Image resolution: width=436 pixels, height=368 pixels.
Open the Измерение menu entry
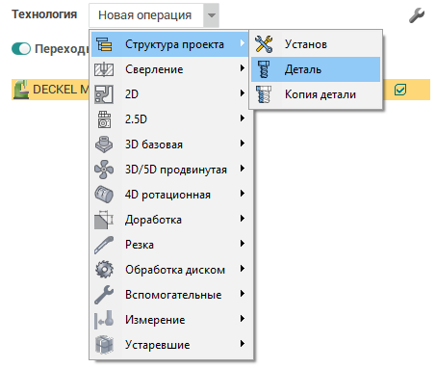(171, 320)
